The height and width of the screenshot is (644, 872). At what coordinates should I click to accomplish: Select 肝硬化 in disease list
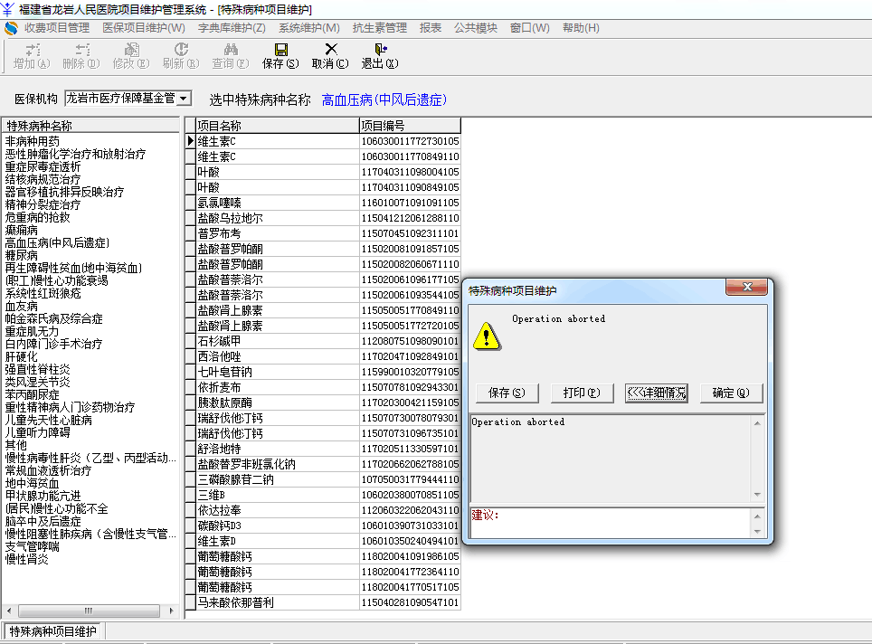(21, 356)
